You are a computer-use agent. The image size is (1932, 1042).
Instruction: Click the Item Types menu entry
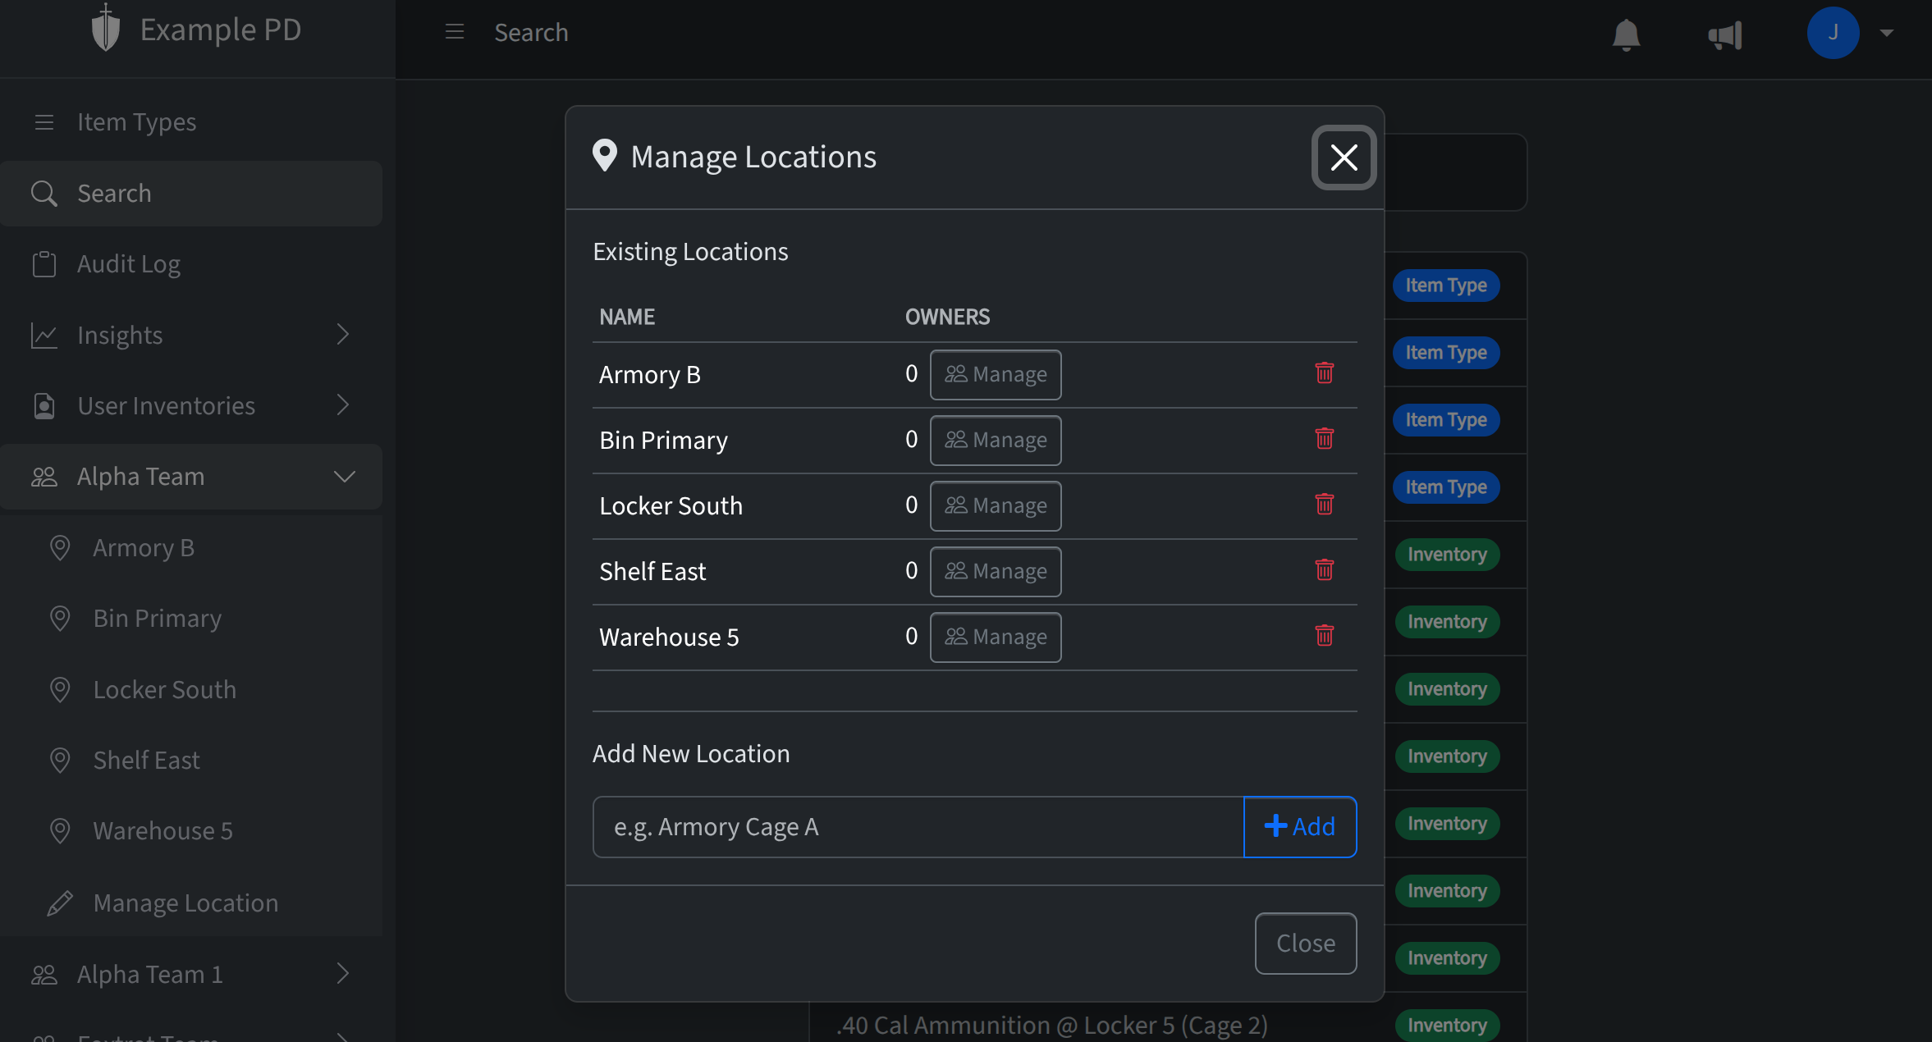pos(136,121)
